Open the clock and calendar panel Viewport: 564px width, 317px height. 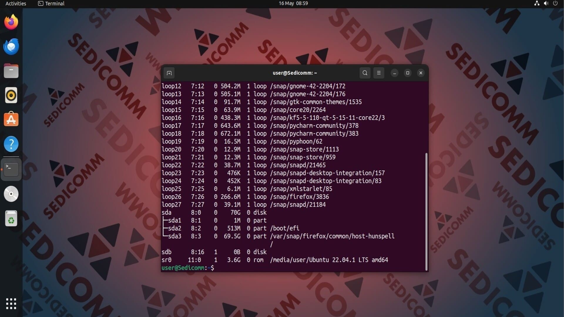(x=293, y=4)
